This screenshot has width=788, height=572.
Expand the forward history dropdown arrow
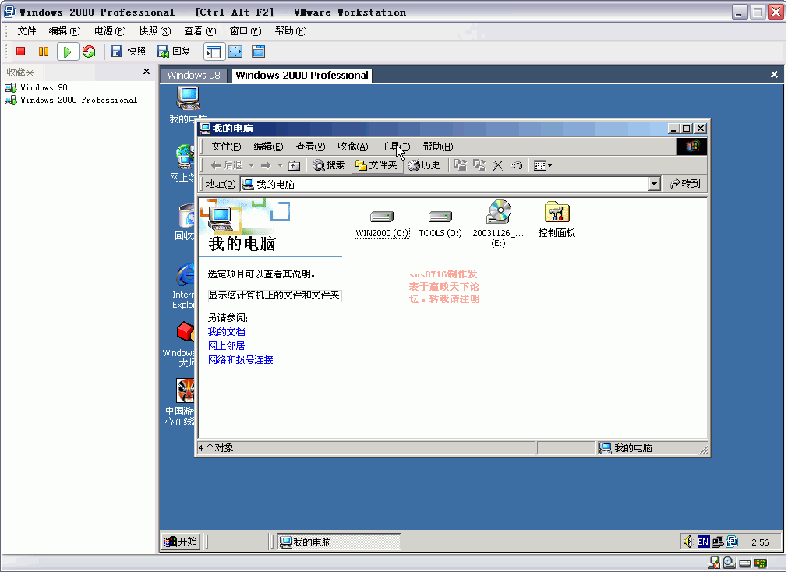point(280,165)
